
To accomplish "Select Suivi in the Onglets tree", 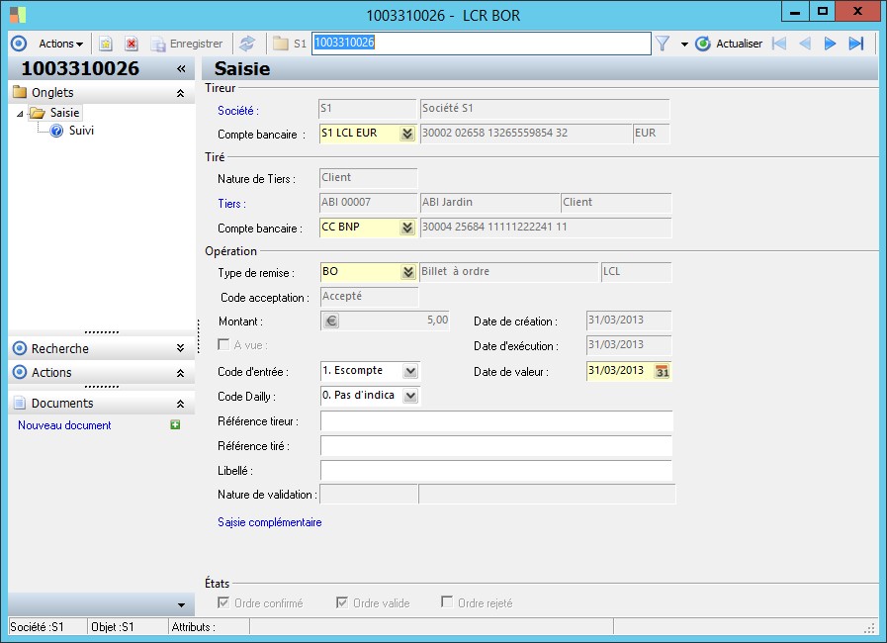I will pyautogui.click(x=81, y=131).
